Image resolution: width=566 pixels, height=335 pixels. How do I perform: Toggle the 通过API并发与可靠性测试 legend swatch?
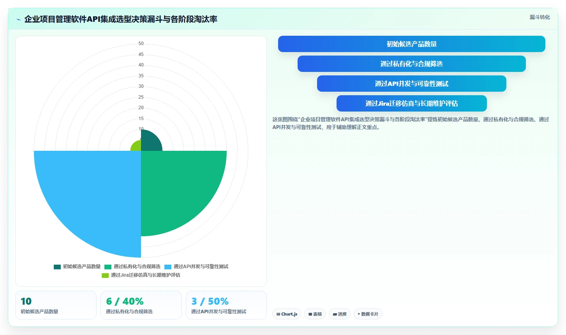tap(168, 267)
